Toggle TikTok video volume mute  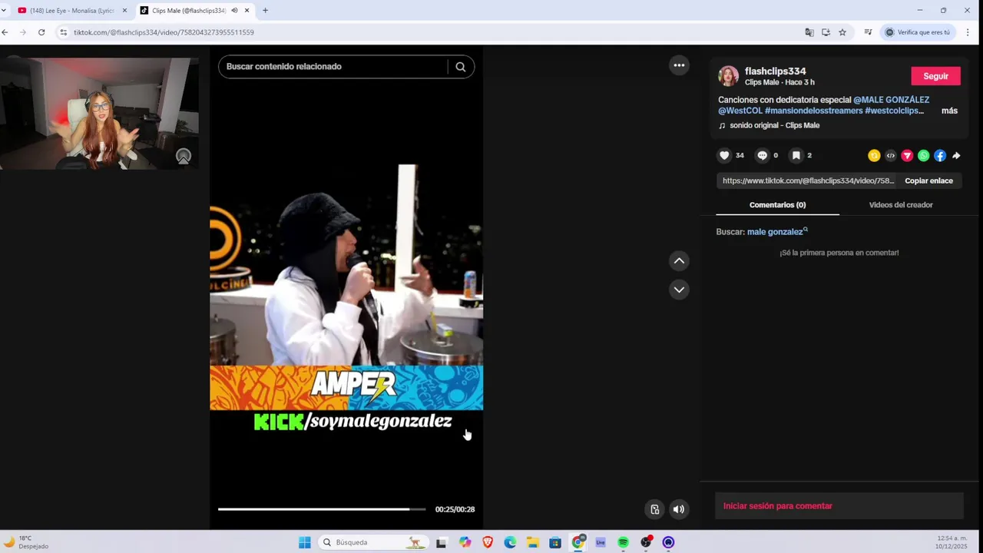[x=679, y=509]
